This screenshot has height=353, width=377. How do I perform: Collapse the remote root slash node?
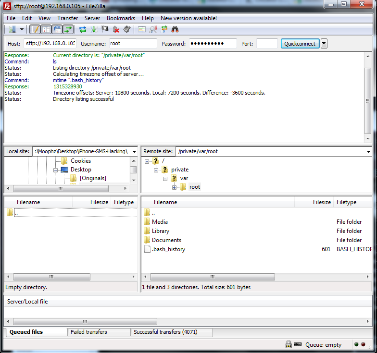click(x=147, y=161)
